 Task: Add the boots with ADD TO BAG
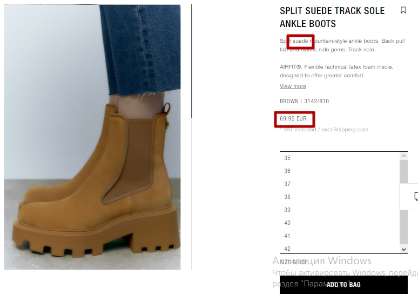[343, 285]
